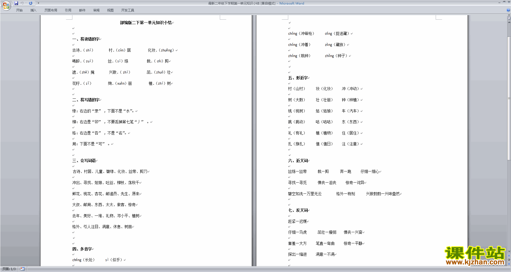Click the heading 七、反义词
This screenshot has width=511, height=272.
pos(298,210)
